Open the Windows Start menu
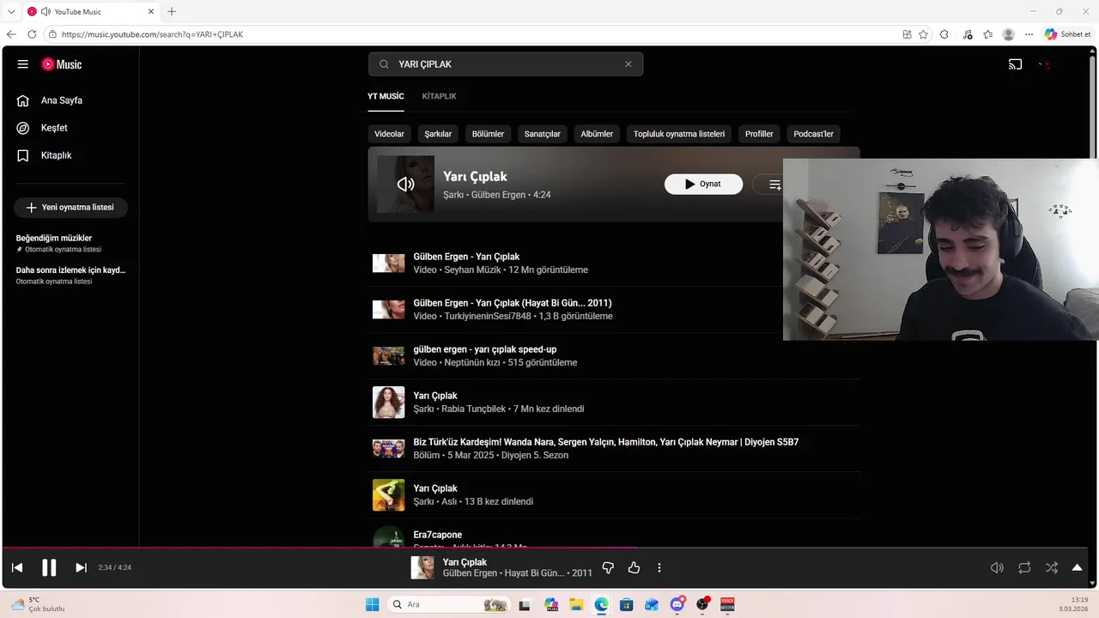 [372, 604]
